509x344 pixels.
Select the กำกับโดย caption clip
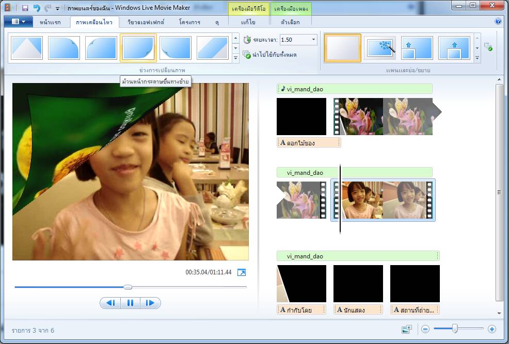click(301, 310)
